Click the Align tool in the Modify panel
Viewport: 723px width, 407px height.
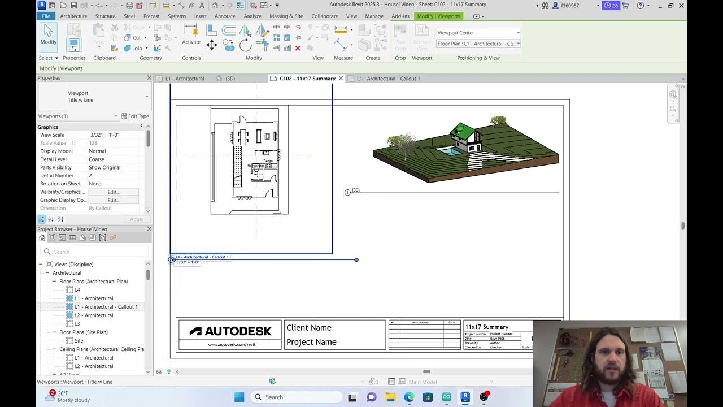pos(212,29)
